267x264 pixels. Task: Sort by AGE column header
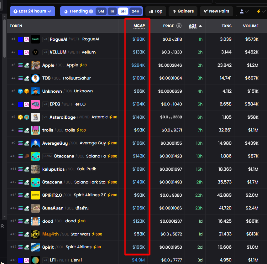[193, 26]
